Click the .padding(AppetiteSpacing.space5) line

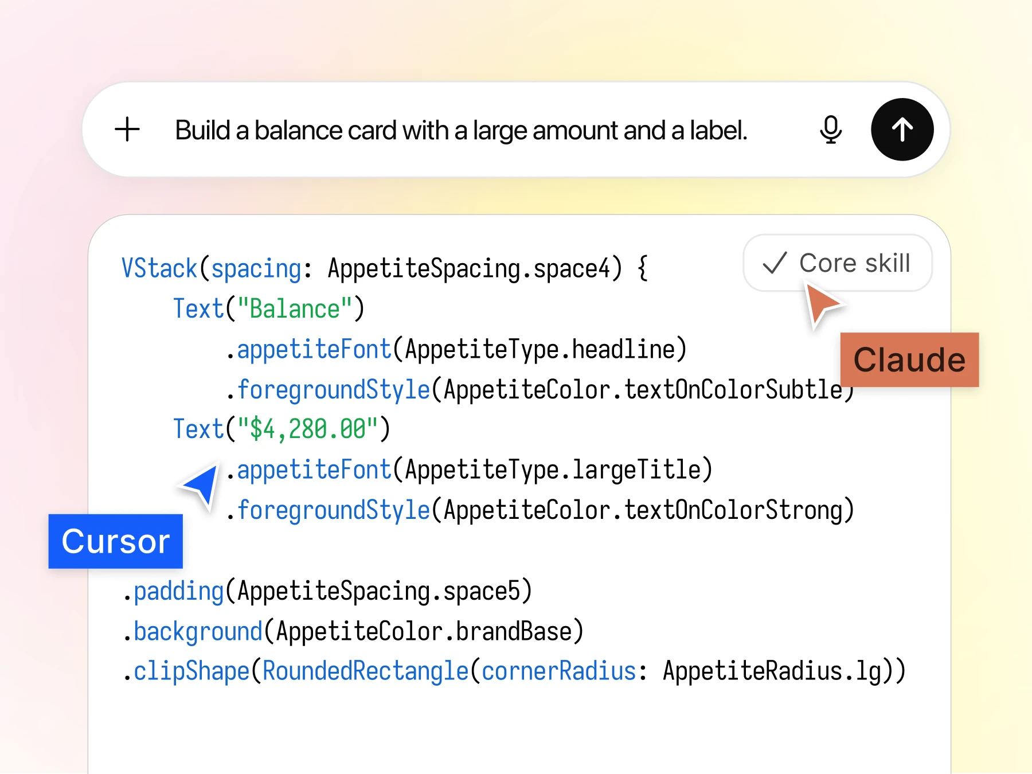point(327,591)
